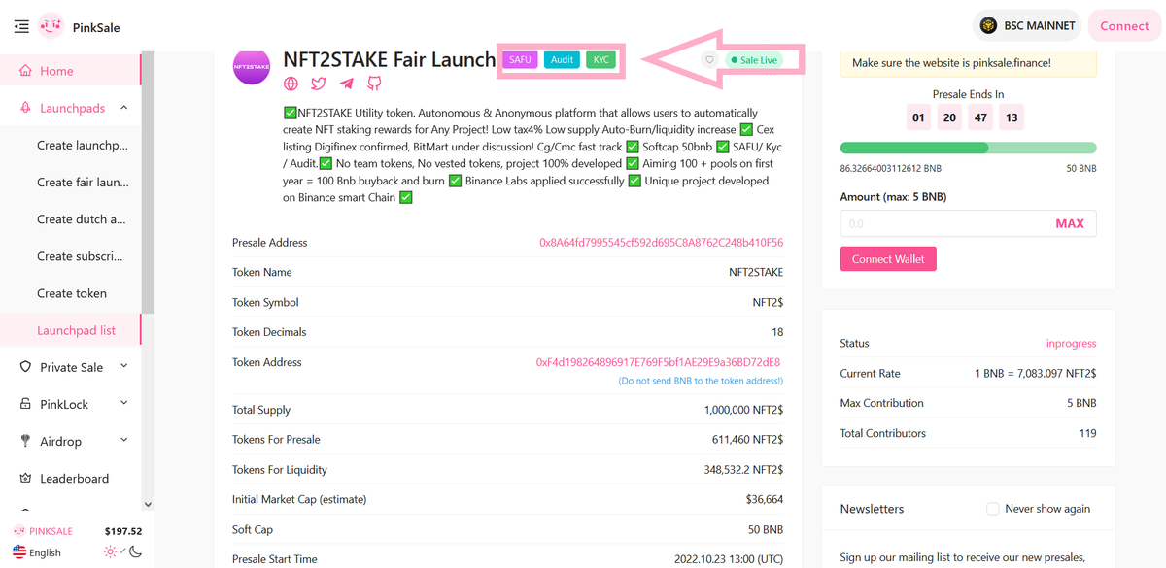Click the Current Rate value
The height and width of the screenshot is (568, 1166).
[1036, 373]
